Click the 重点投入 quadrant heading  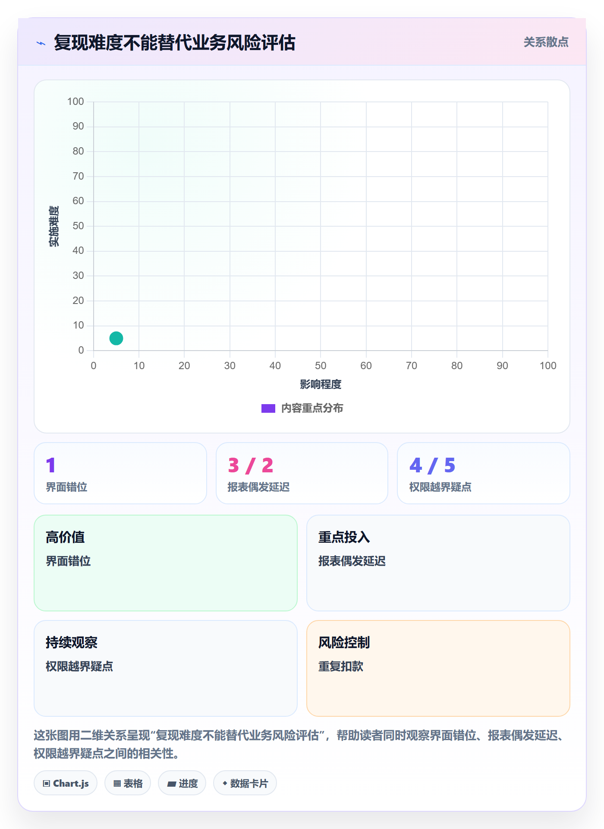344,537
